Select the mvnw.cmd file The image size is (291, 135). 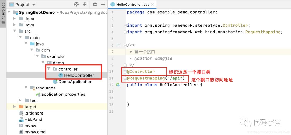click(x=35, y=132)
